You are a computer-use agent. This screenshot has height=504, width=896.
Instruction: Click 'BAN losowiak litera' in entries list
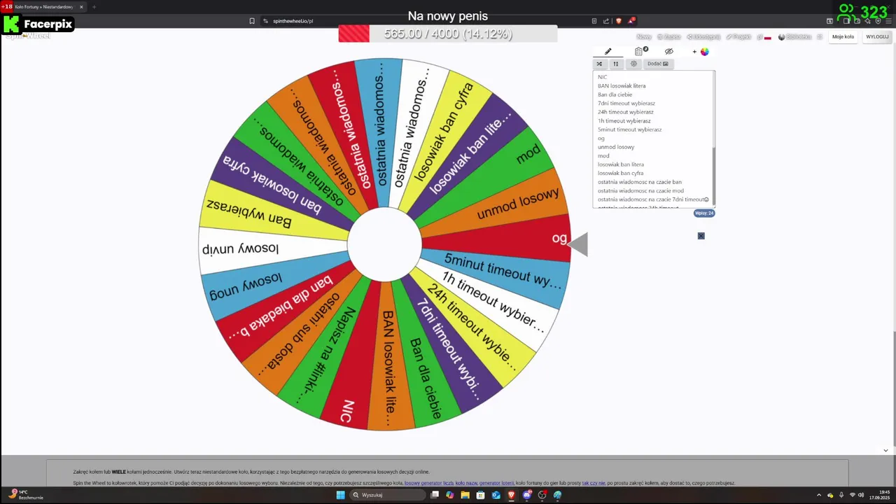click(622, 85)
